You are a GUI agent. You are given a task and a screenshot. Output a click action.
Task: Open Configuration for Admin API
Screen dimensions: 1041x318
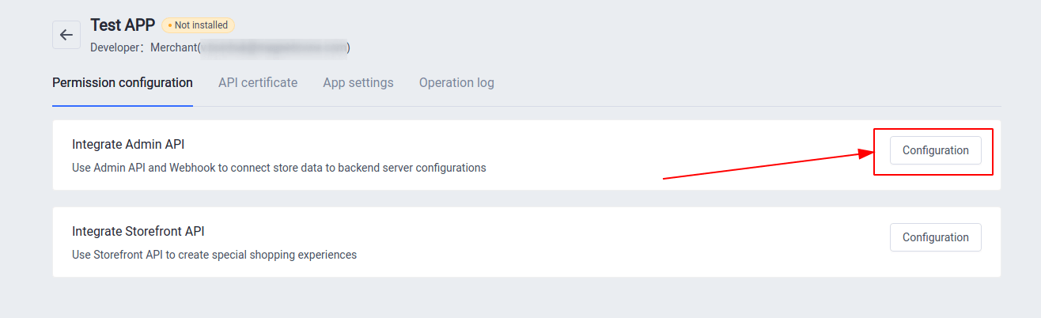(x=935, y=150)
